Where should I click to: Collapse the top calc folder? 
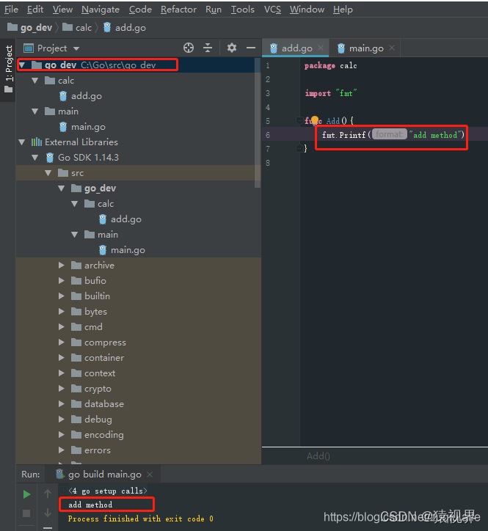[x=35, y=81]
